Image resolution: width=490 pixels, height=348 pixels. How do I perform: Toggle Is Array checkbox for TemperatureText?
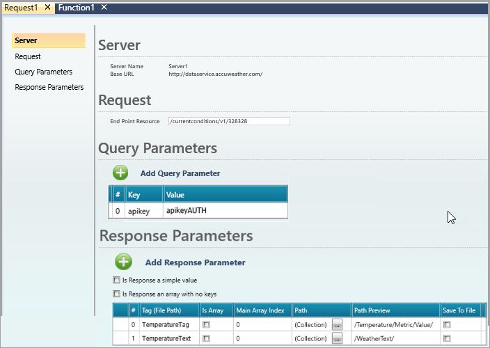[206, 338]
